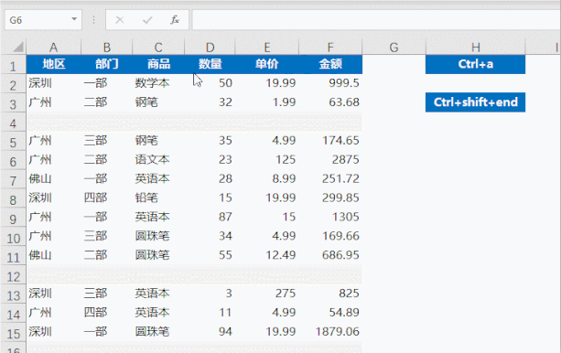Click amount cell 174.65
This screenshot has height=353, width=561.
(x=330, y=141)
